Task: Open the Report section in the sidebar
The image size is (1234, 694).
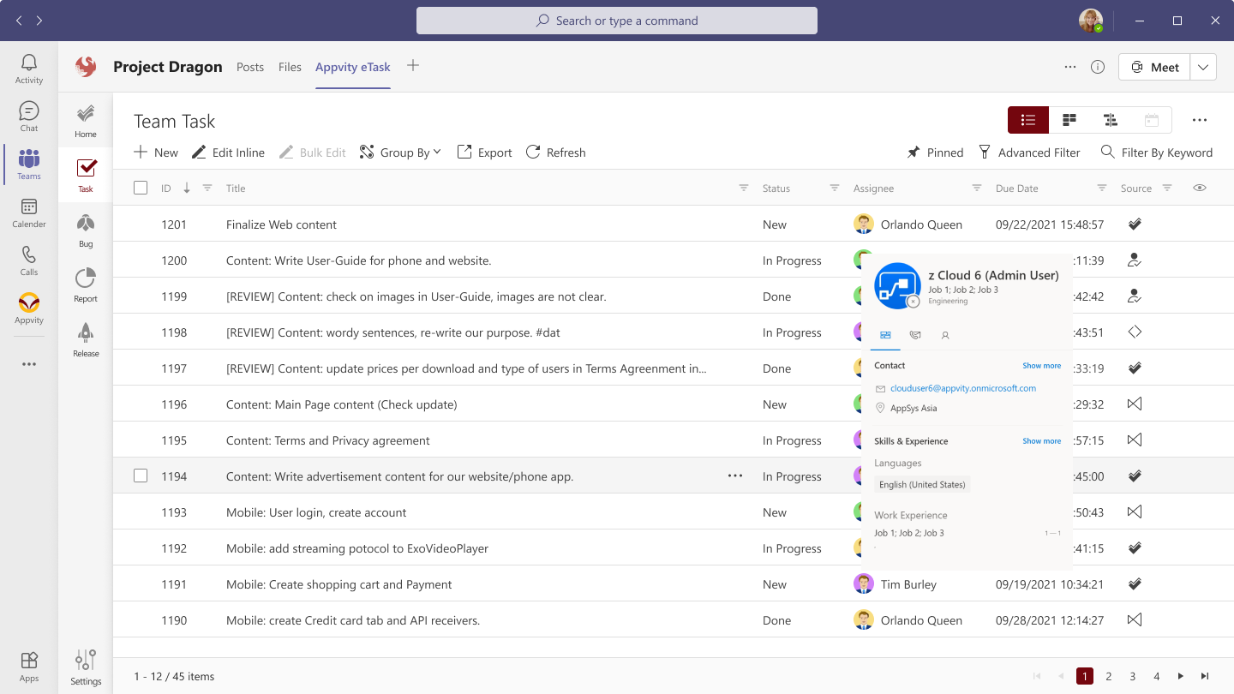Action: point(85,284)
